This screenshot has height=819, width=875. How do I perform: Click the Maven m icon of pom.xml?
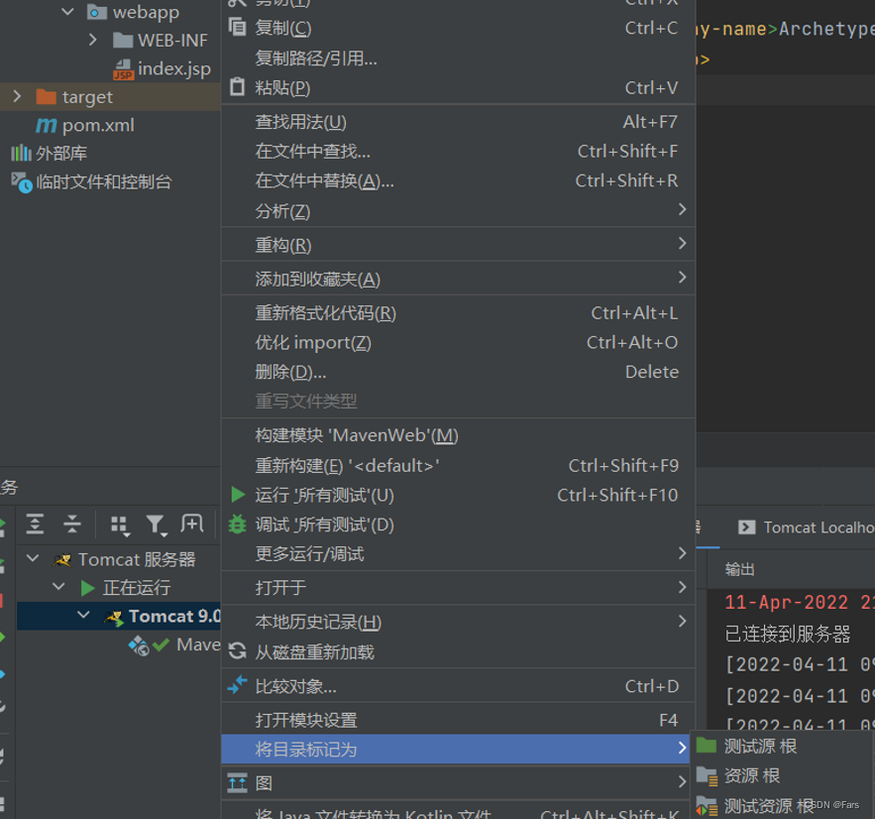[46, 125]
